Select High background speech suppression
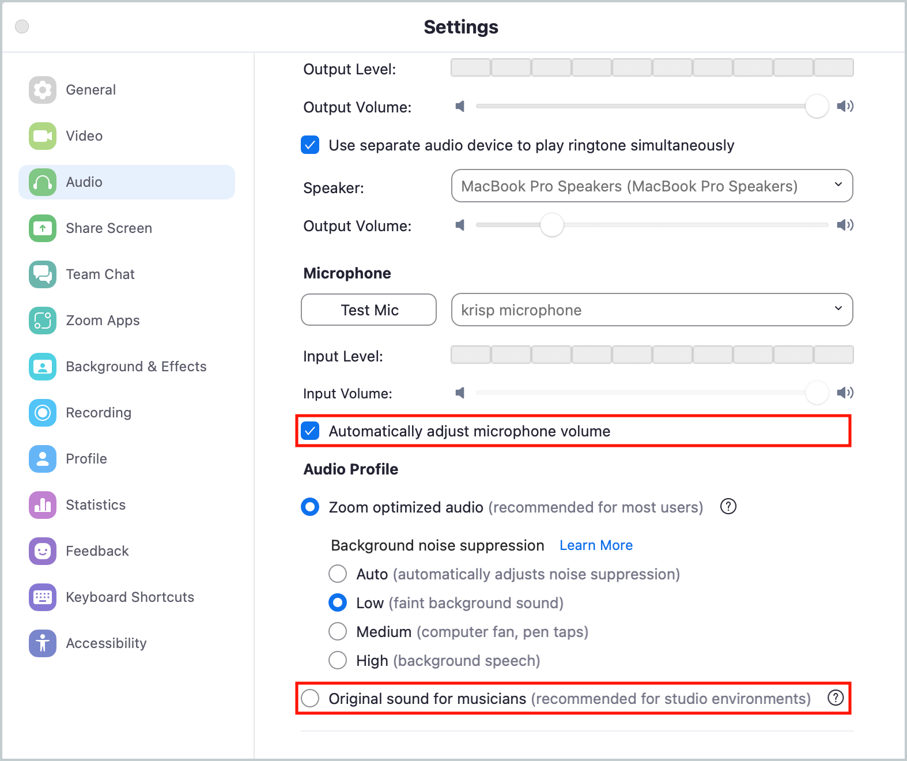The image size is (907, 761). click(338, 661)
